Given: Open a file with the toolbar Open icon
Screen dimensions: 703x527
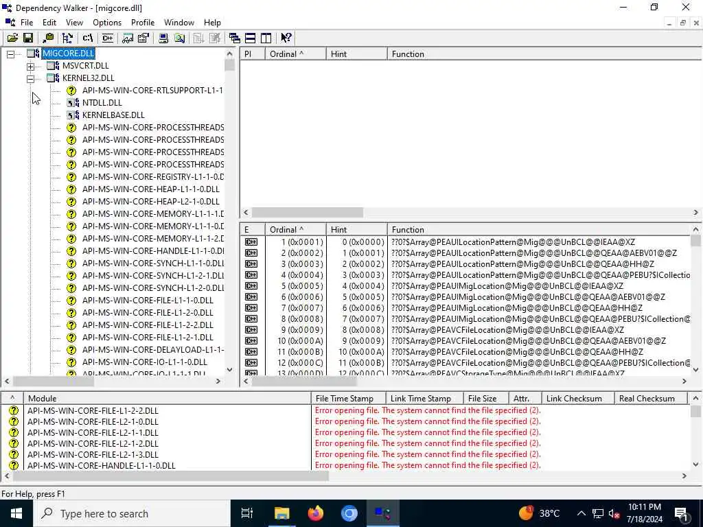Looking at the screenshot, I should point(12,38).
